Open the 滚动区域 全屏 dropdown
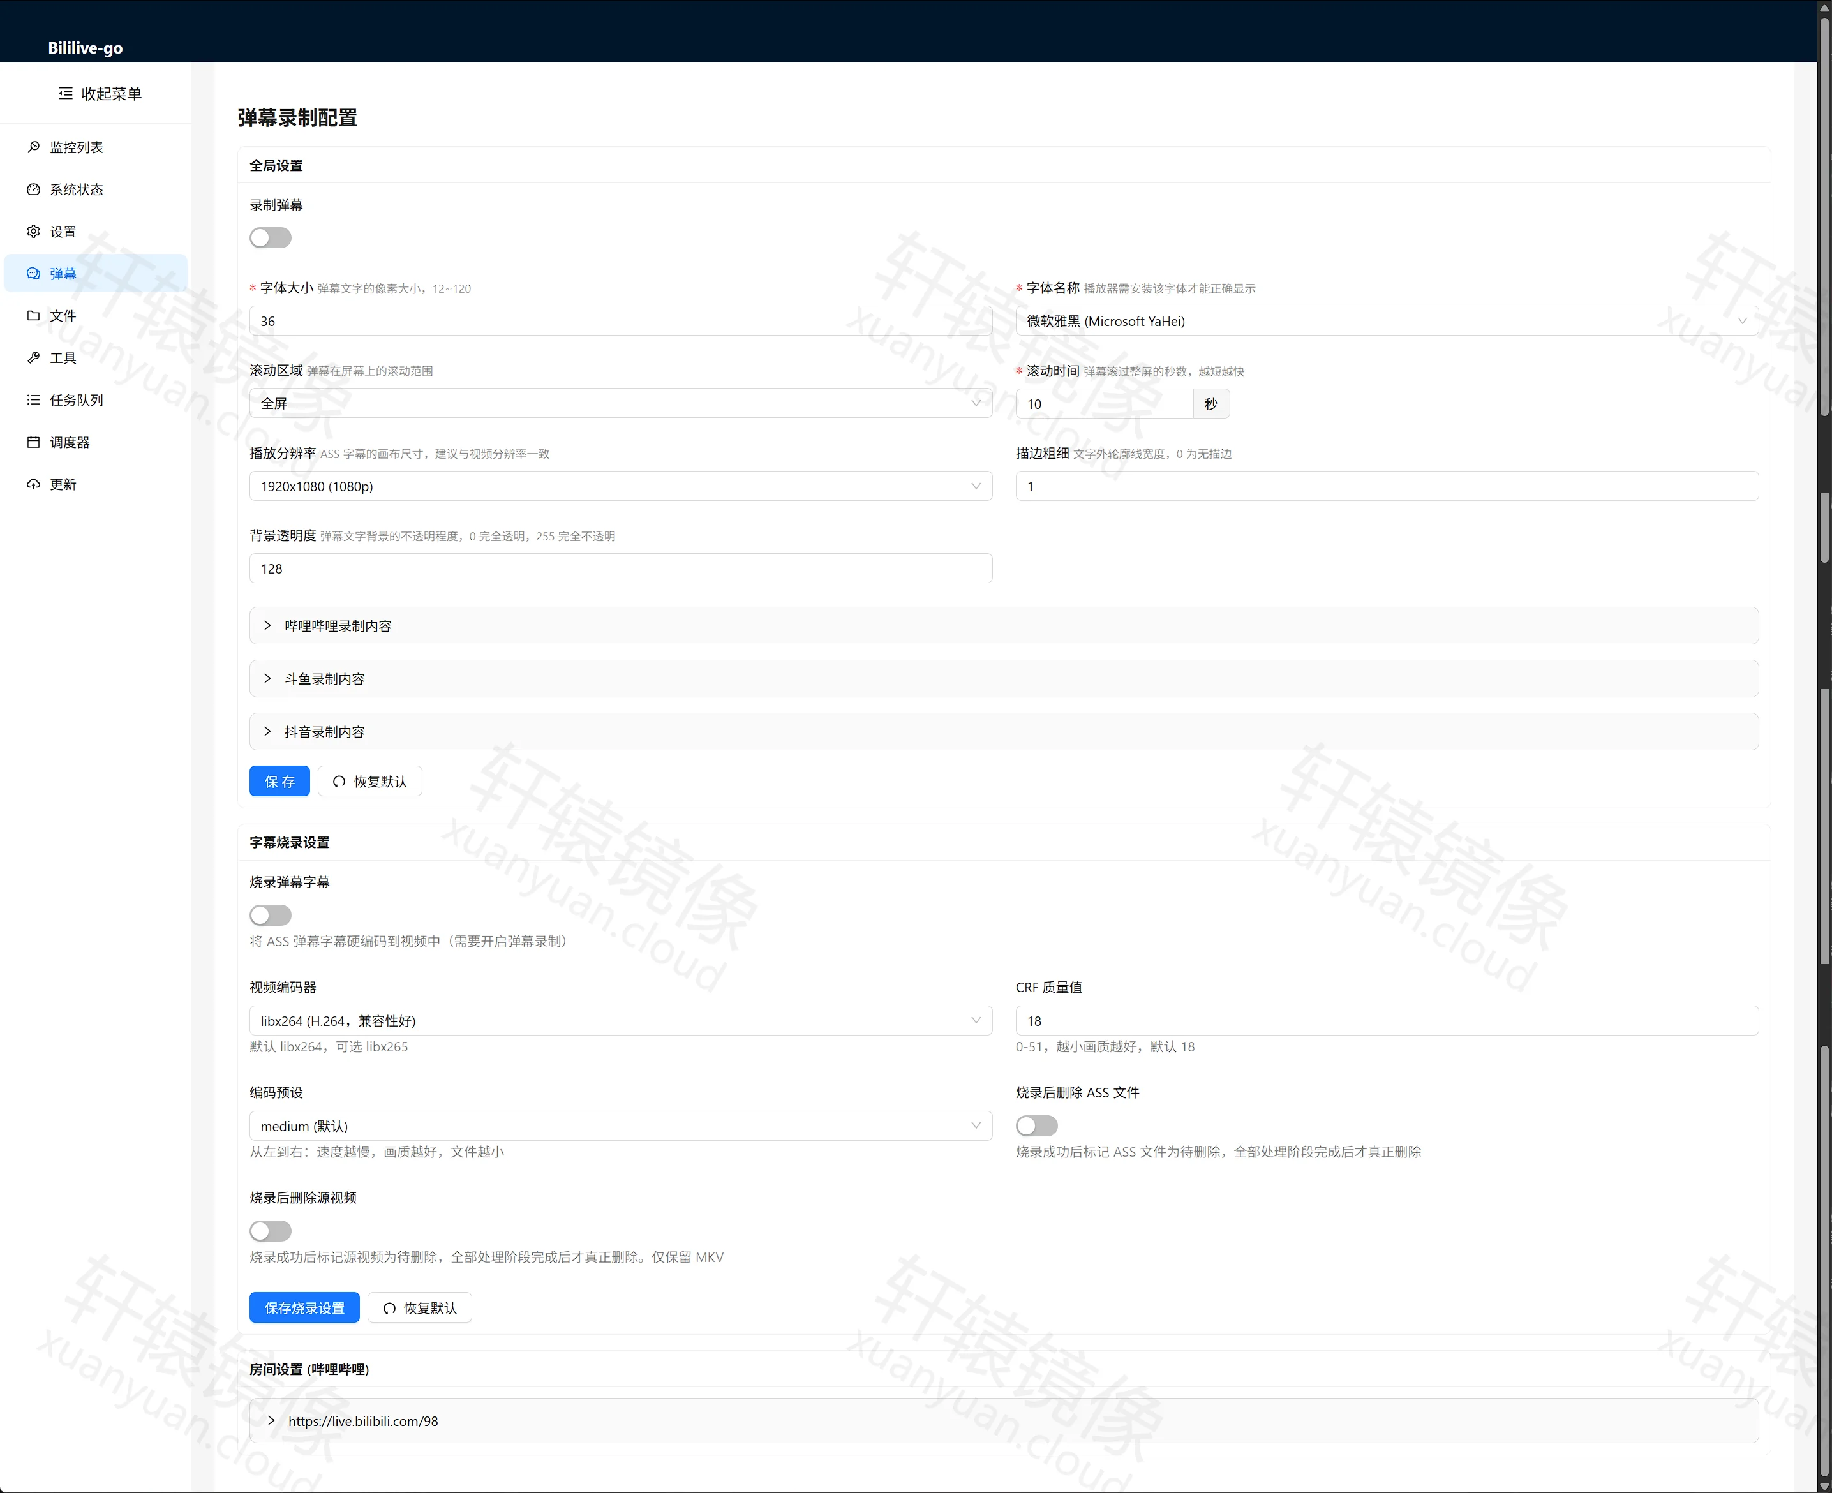 tap(620, 403)
